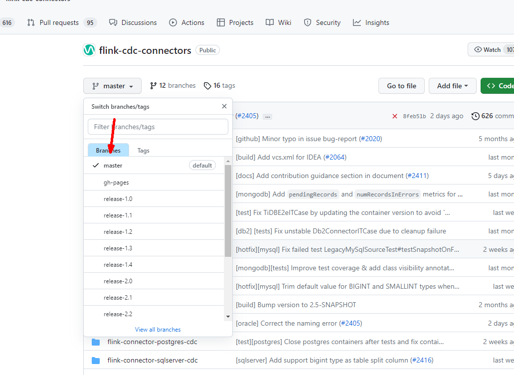Viewport: 514px width, 375px height.
Task: Click the branches icon beside 12 branches
Action: (154, 86)
